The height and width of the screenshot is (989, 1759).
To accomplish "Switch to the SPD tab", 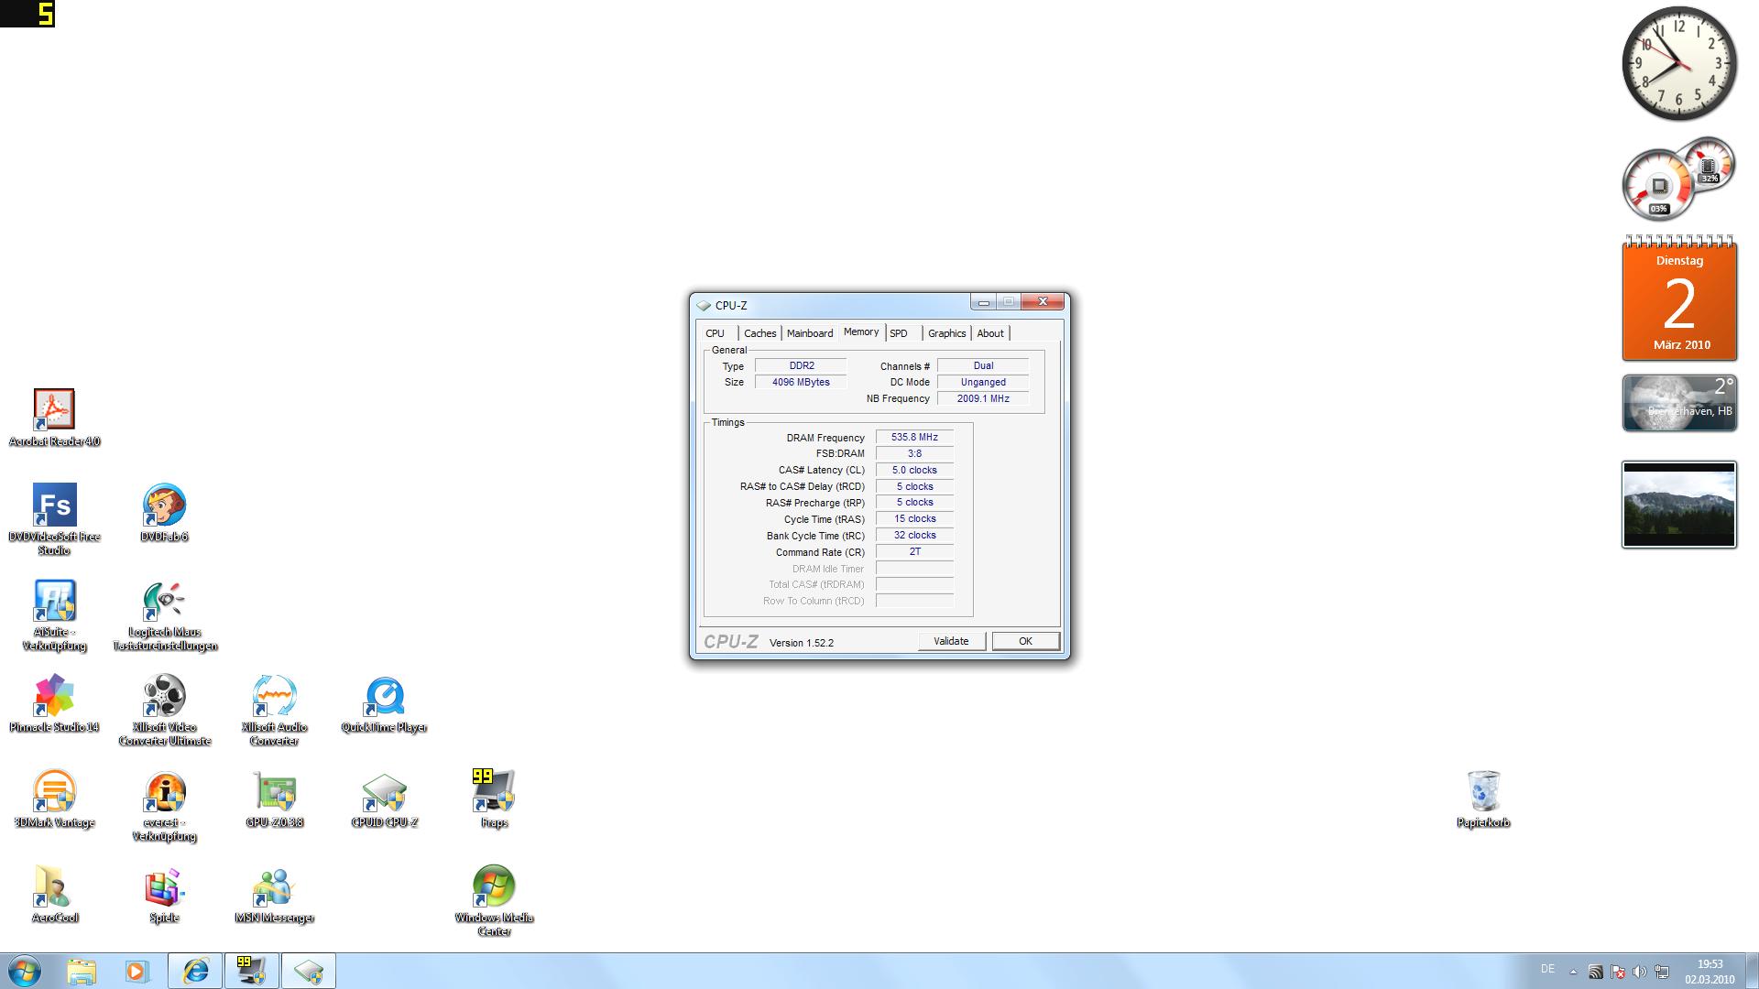I will (x=898, y=333).
